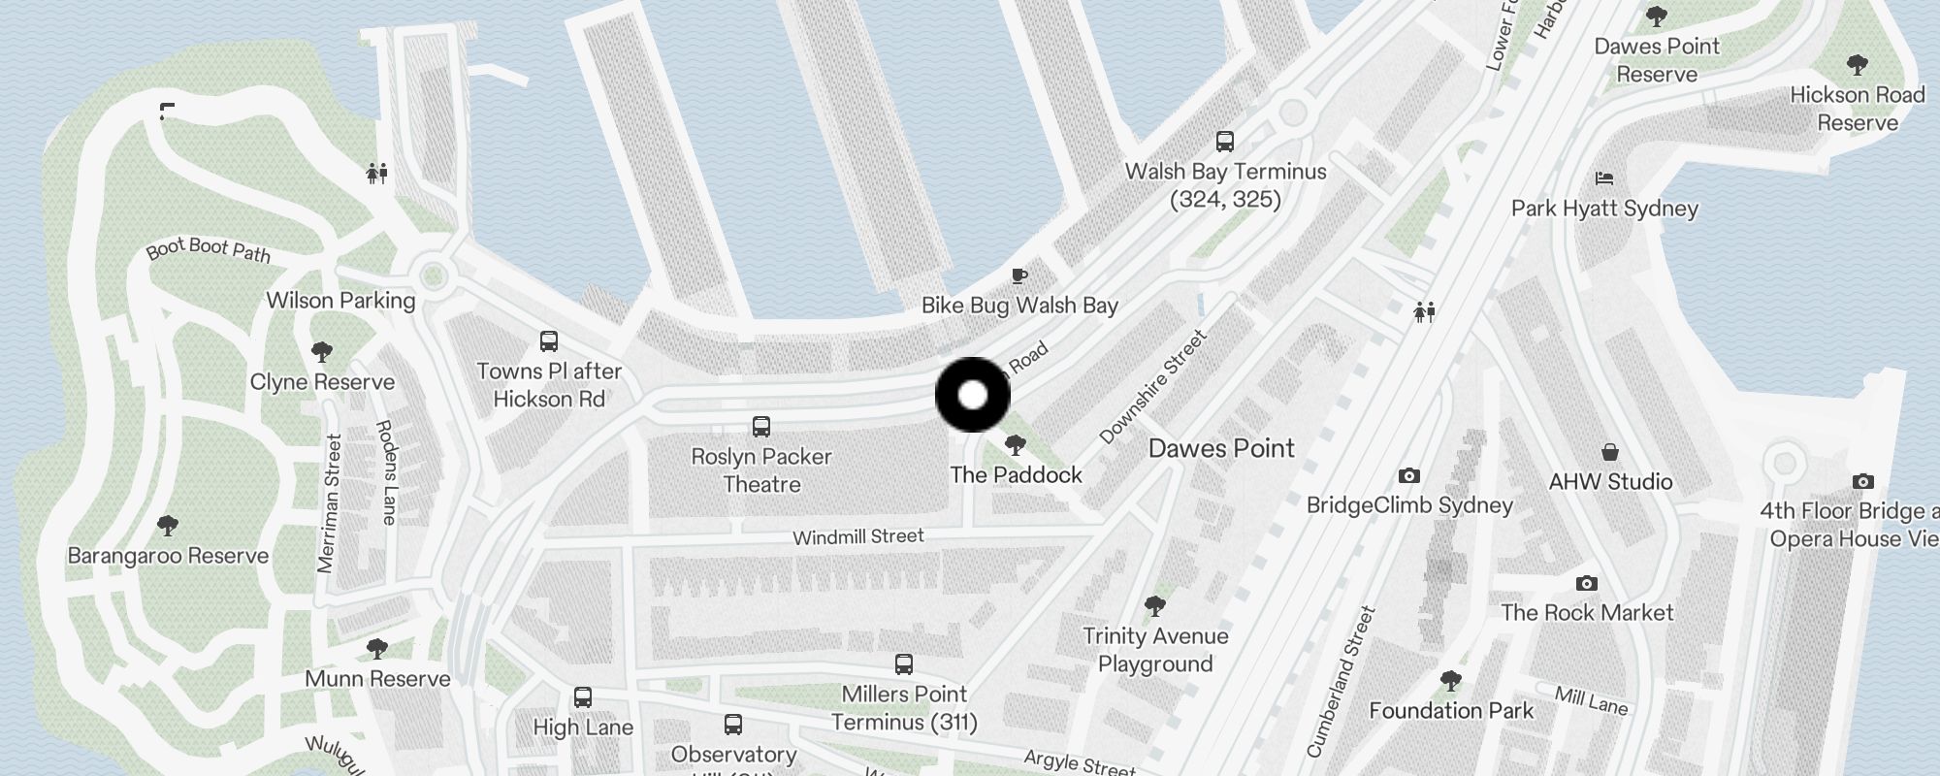Select the Foundation Park label
The width and height of the screenshot is (1940, 776).
[x=1451, y=710]
